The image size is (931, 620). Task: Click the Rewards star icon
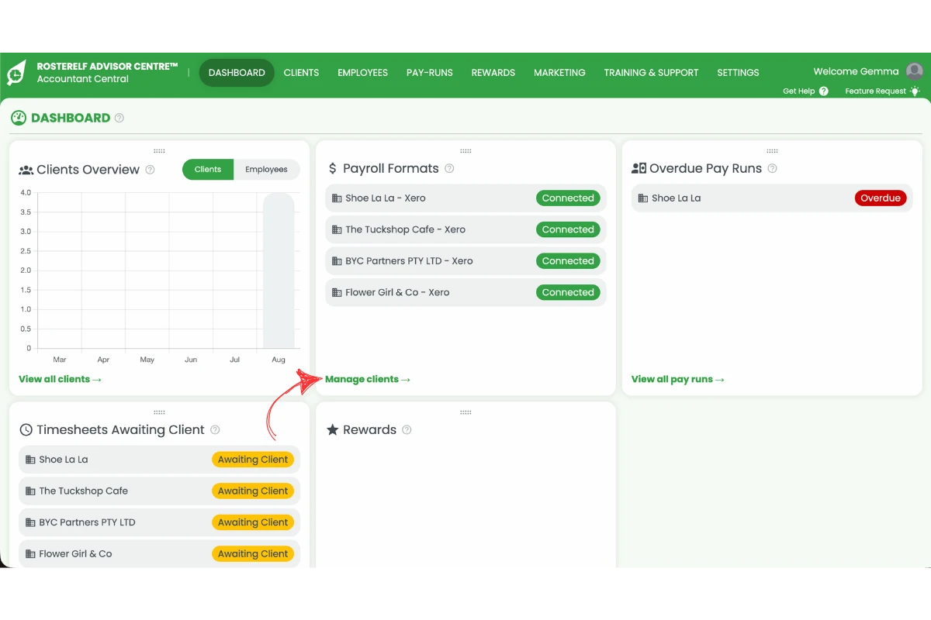click(333, 430)
